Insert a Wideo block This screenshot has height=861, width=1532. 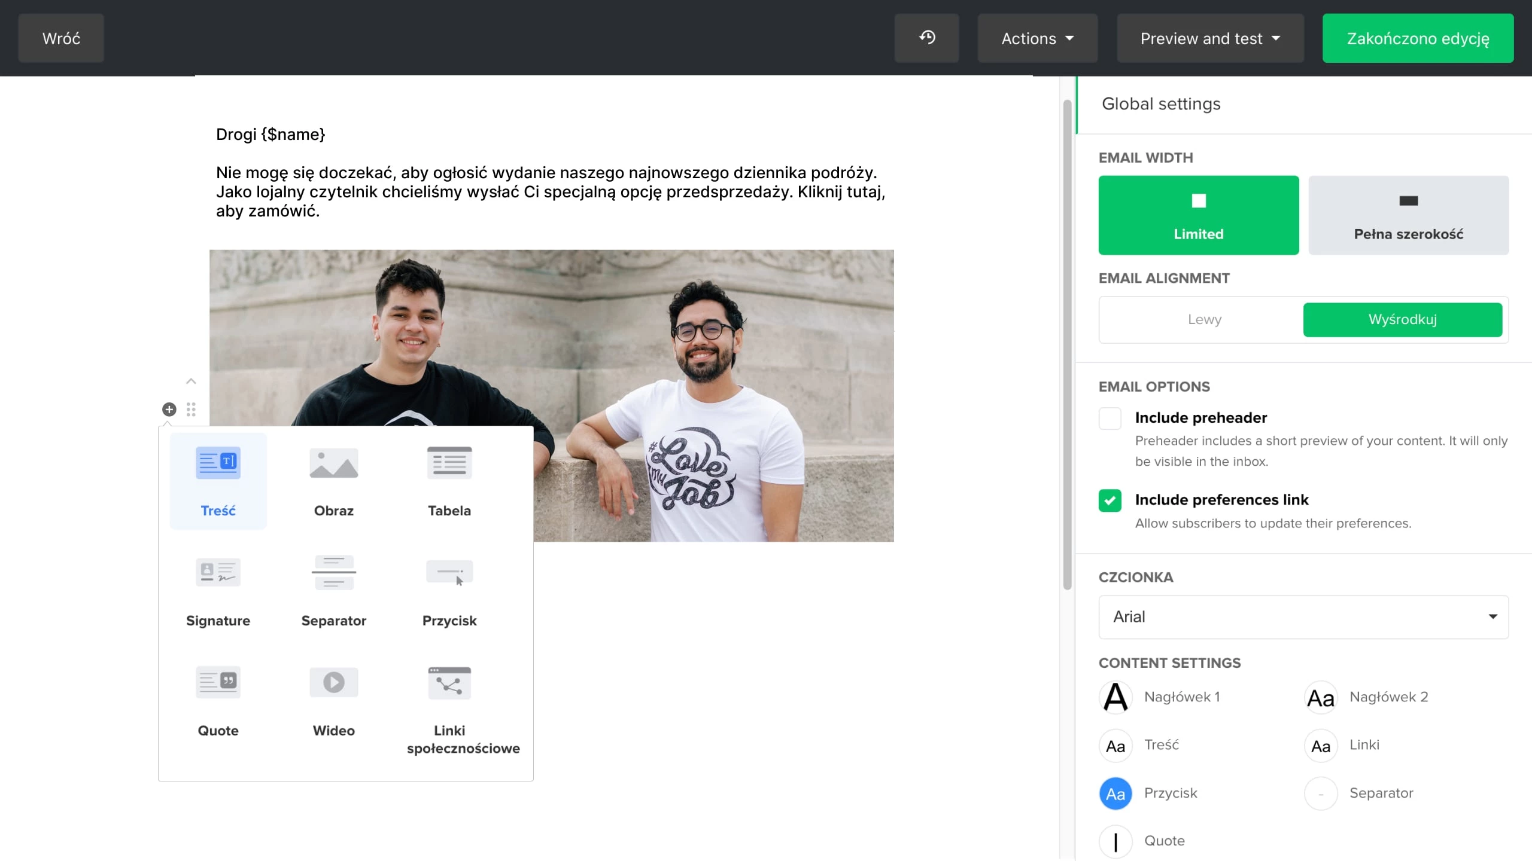tap(333, 700)
